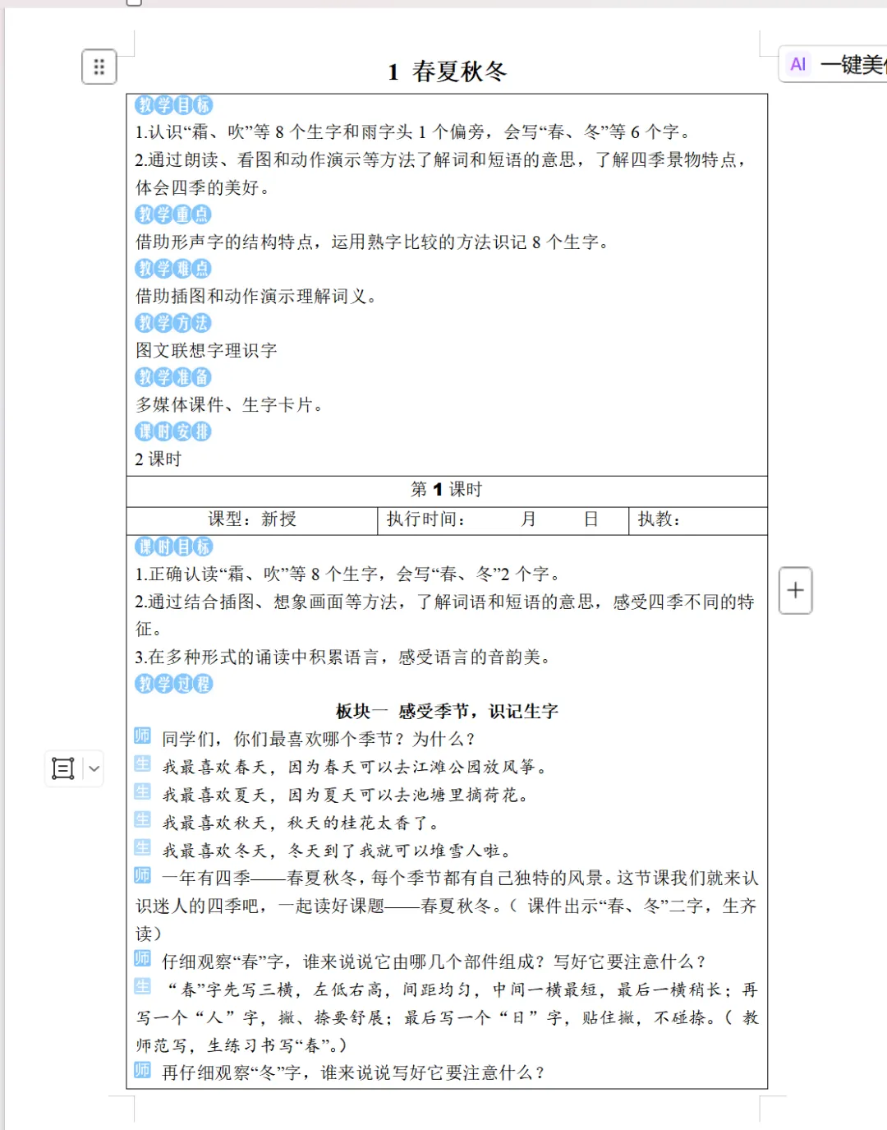This screenshot has width=887, height=1130.
Task: Click the 第 1 课时 table cell
Action: pyautogui.click(x=447, y=491)
